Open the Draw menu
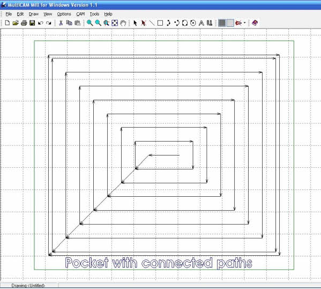The image size is (321, 289). point(34,14)
